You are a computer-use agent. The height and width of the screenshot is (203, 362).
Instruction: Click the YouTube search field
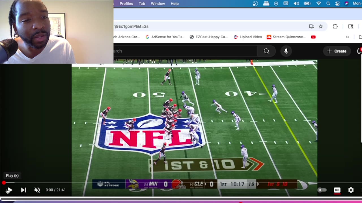[x=186, y=51]
